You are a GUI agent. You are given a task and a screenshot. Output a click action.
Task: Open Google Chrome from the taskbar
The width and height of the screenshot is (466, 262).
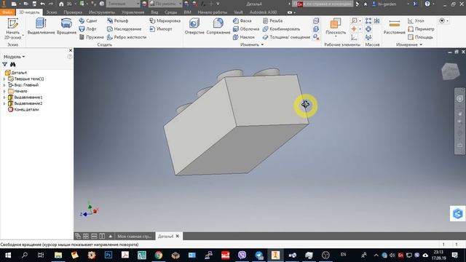pyautogui.click(x=159, y=255)
